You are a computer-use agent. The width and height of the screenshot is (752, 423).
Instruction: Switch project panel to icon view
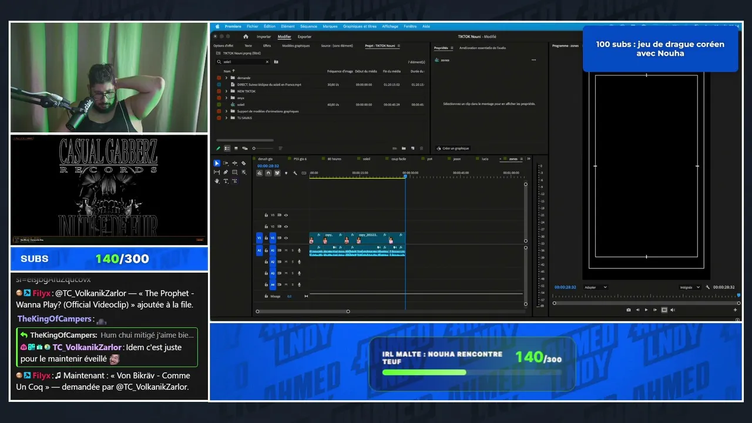[x=236, y=148]
